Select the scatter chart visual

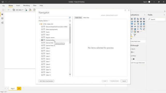135,24
